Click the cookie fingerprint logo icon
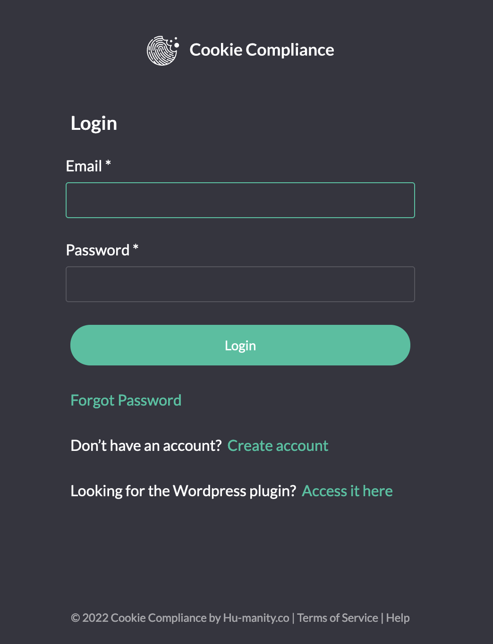493x644 pixels. (162, 51)
